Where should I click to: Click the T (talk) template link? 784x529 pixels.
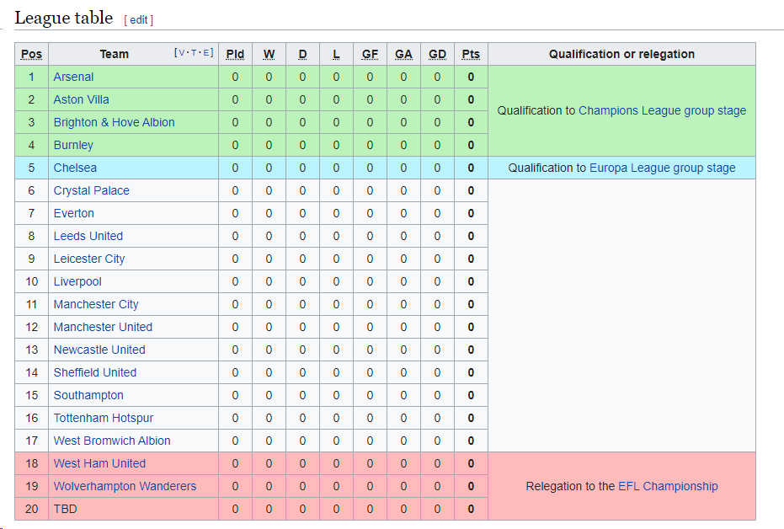tap(194, 52)
